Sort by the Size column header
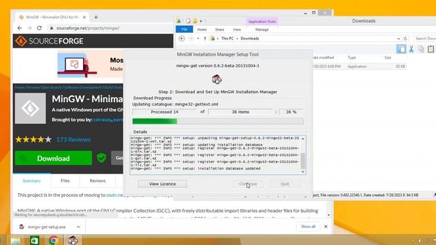 [388, 57]
